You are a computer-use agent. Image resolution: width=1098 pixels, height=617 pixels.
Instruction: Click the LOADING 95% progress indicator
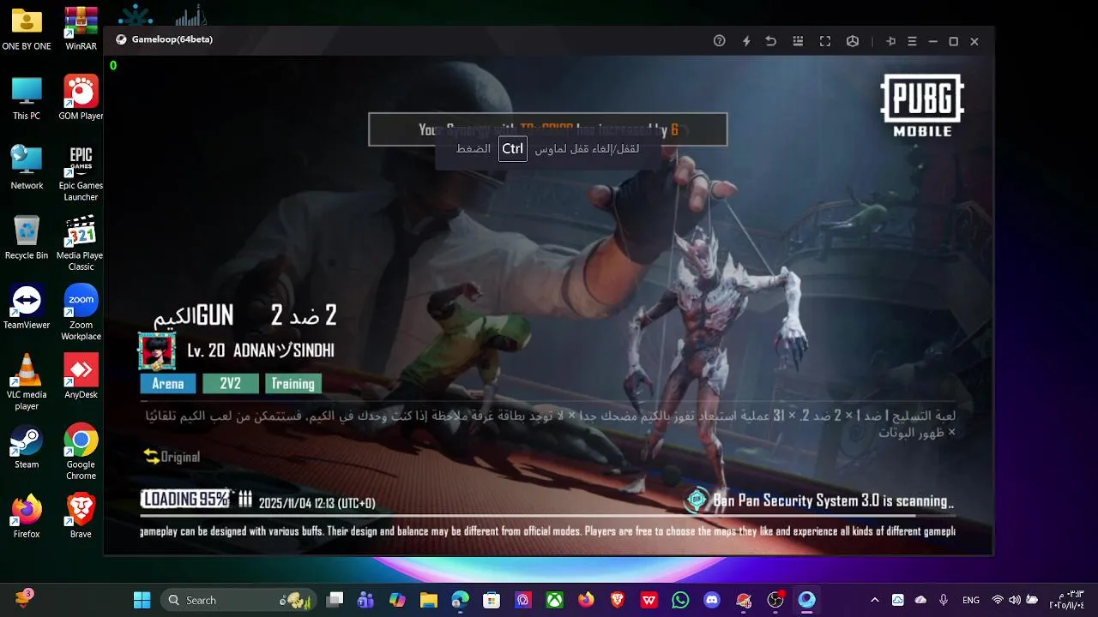(186, 499)
